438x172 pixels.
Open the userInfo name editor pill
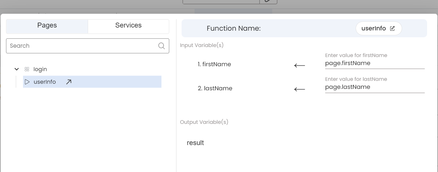[378, 28]
